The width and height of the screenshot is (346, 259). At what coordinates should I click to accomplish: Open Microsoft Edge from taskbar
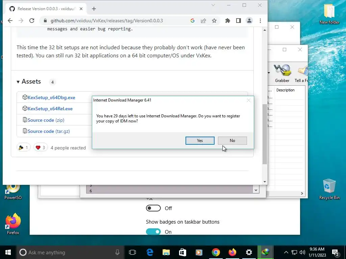150,252
